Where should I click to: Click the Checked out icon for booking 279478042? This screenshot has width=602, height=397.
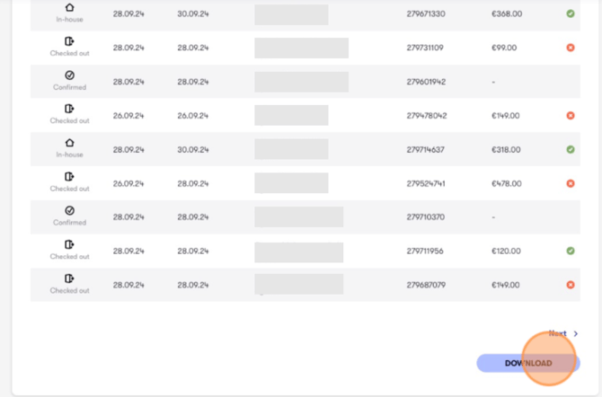tap(69, 109)
